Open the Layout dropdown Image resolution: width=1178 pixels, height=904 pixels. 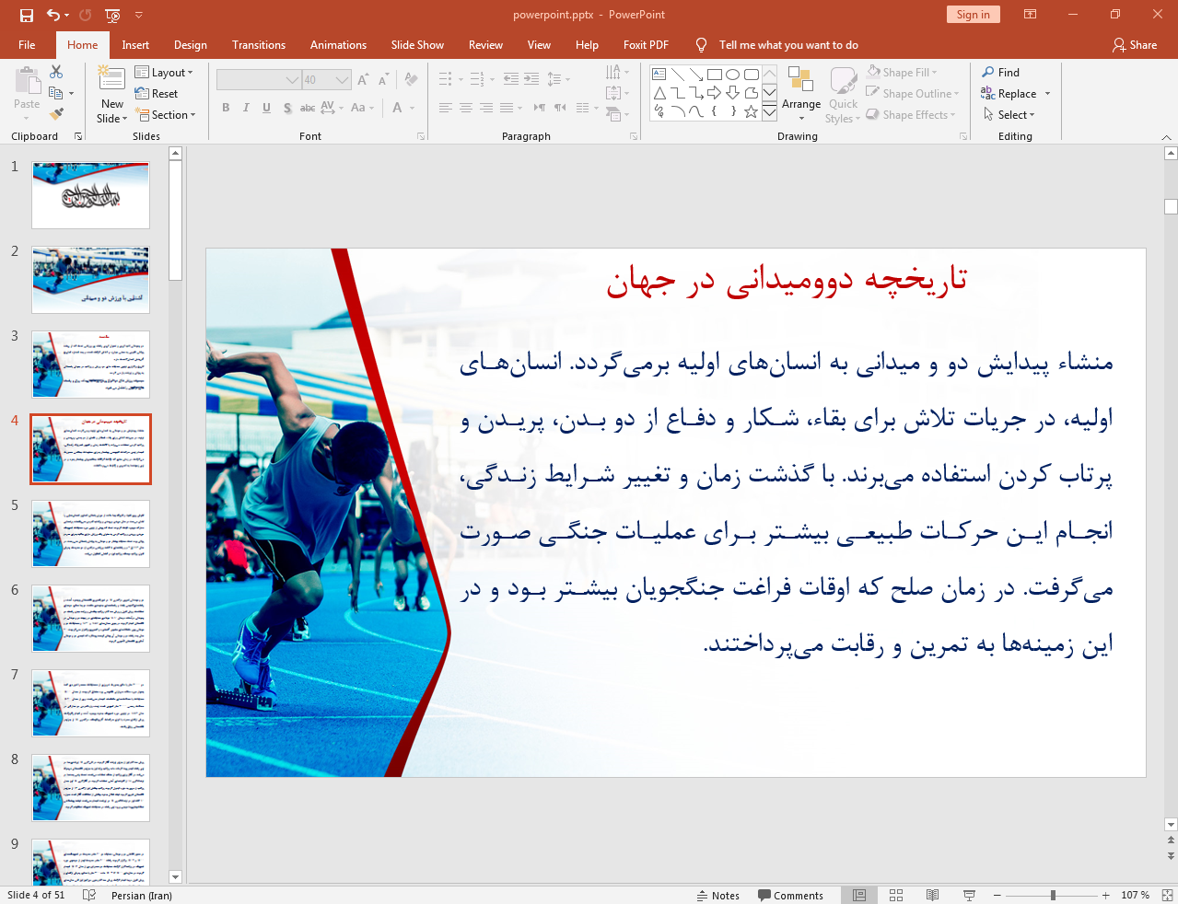pos(164,73)
